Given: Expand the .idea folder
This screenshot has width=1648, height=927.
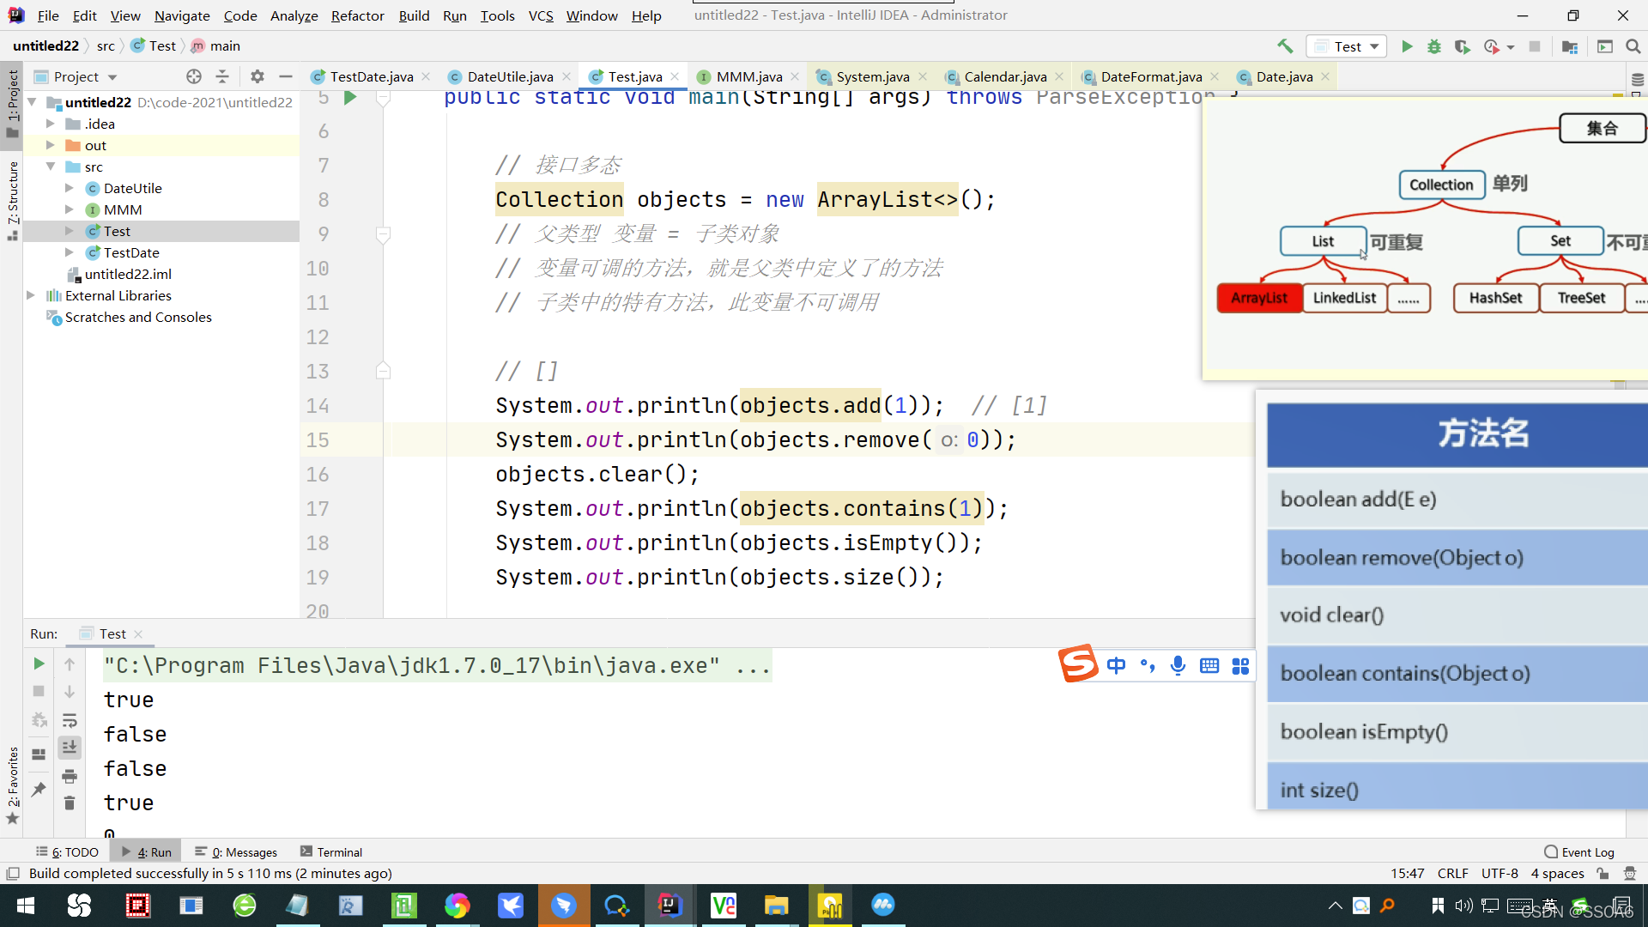Looking at the screenshot, I should pos(51,124).
